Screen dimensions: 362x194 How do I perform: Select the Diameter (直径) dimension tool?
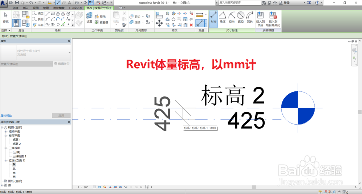pyautogui.click(x=241, y=17)
